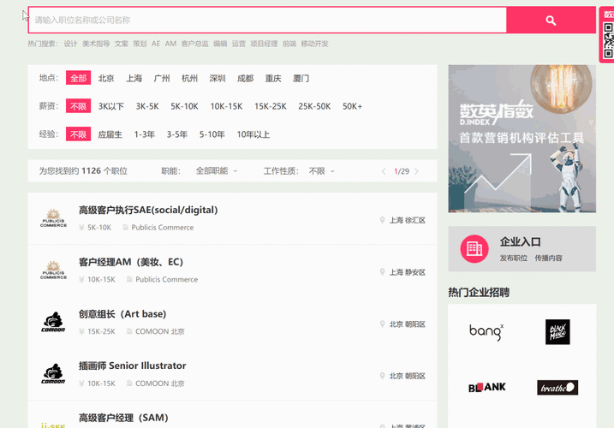
Task: Click Comoon logo beside 插画师 listing
Action: tap(53, 373)
